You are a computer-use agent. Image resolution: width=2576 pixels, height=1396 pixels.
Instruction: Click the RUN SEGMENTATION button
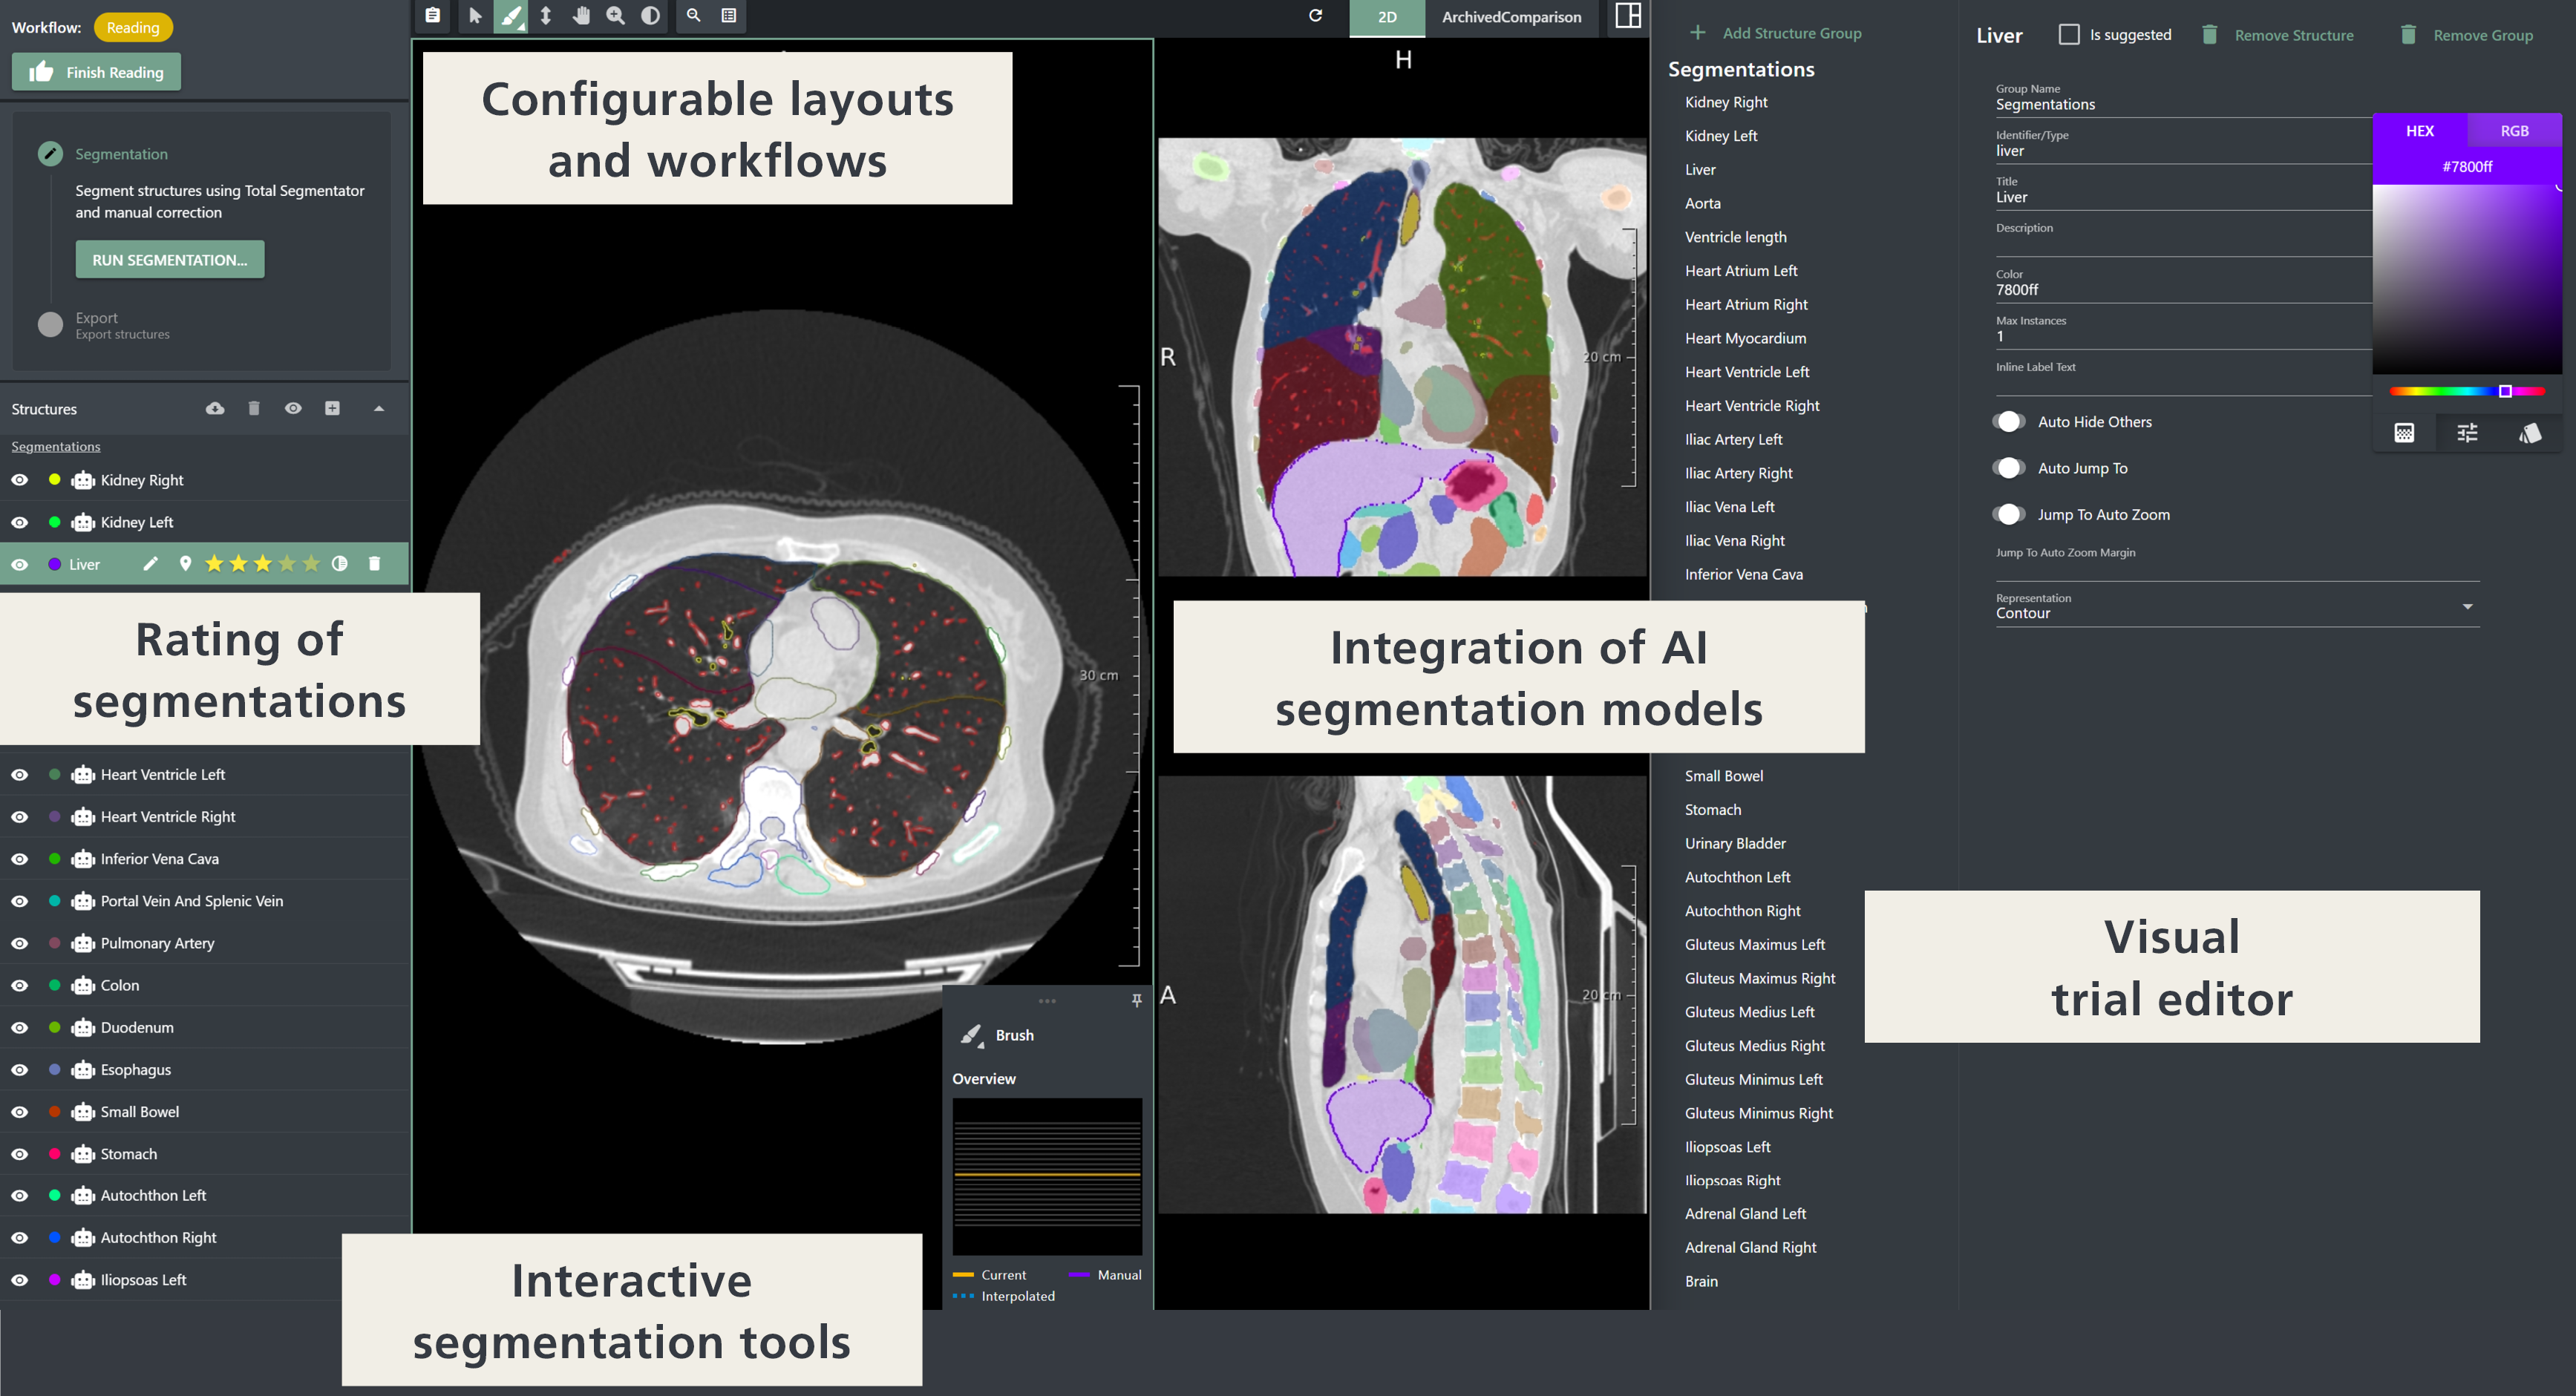click(x=170, y=260)
